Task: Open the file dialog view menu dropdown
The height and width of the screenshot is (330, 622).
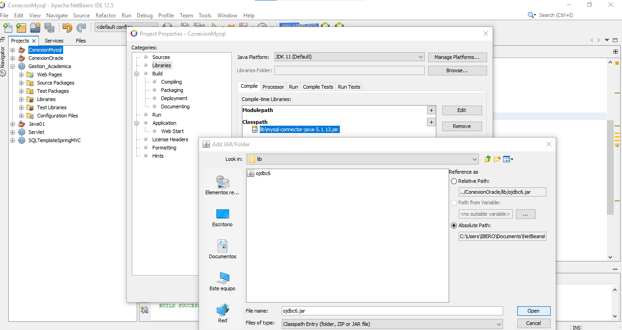Action: [508, 159]
